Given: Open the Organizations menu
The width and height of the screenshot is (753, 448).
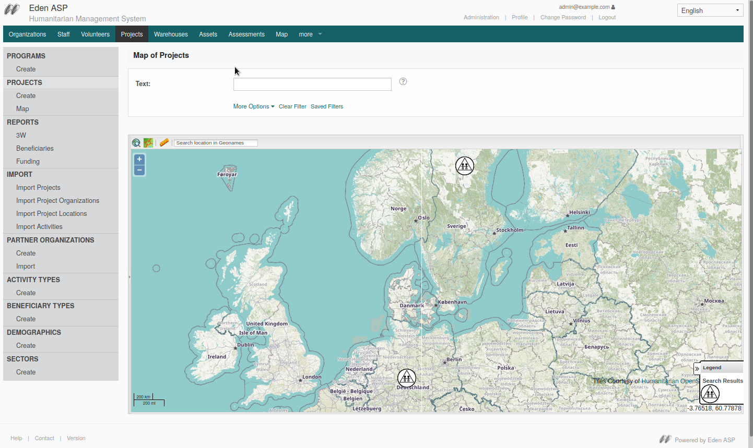Looking at the screenshot, I should (28, 34).
